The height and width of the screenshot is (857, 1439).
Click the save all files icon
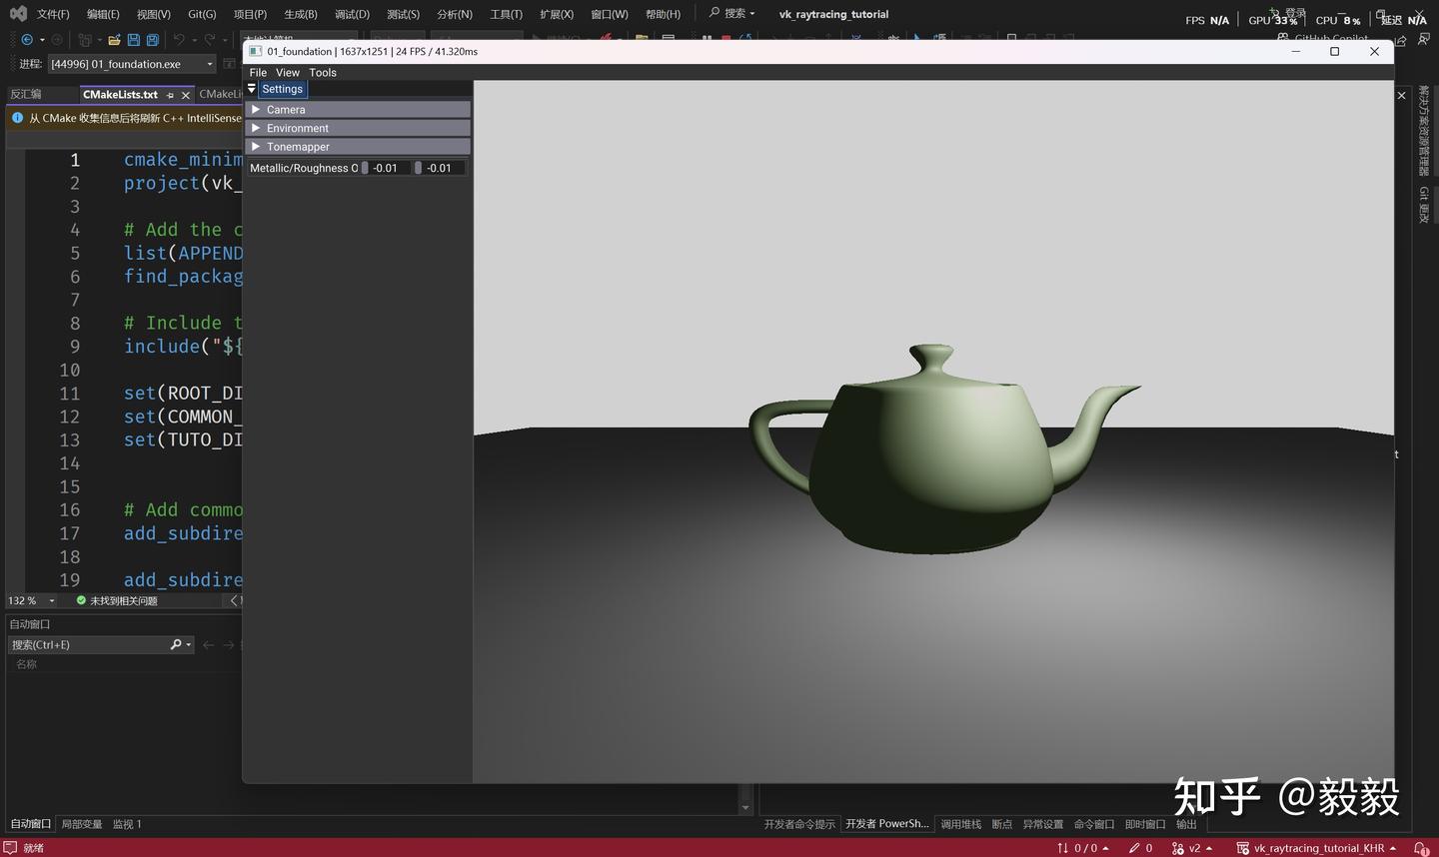[153, 40]
